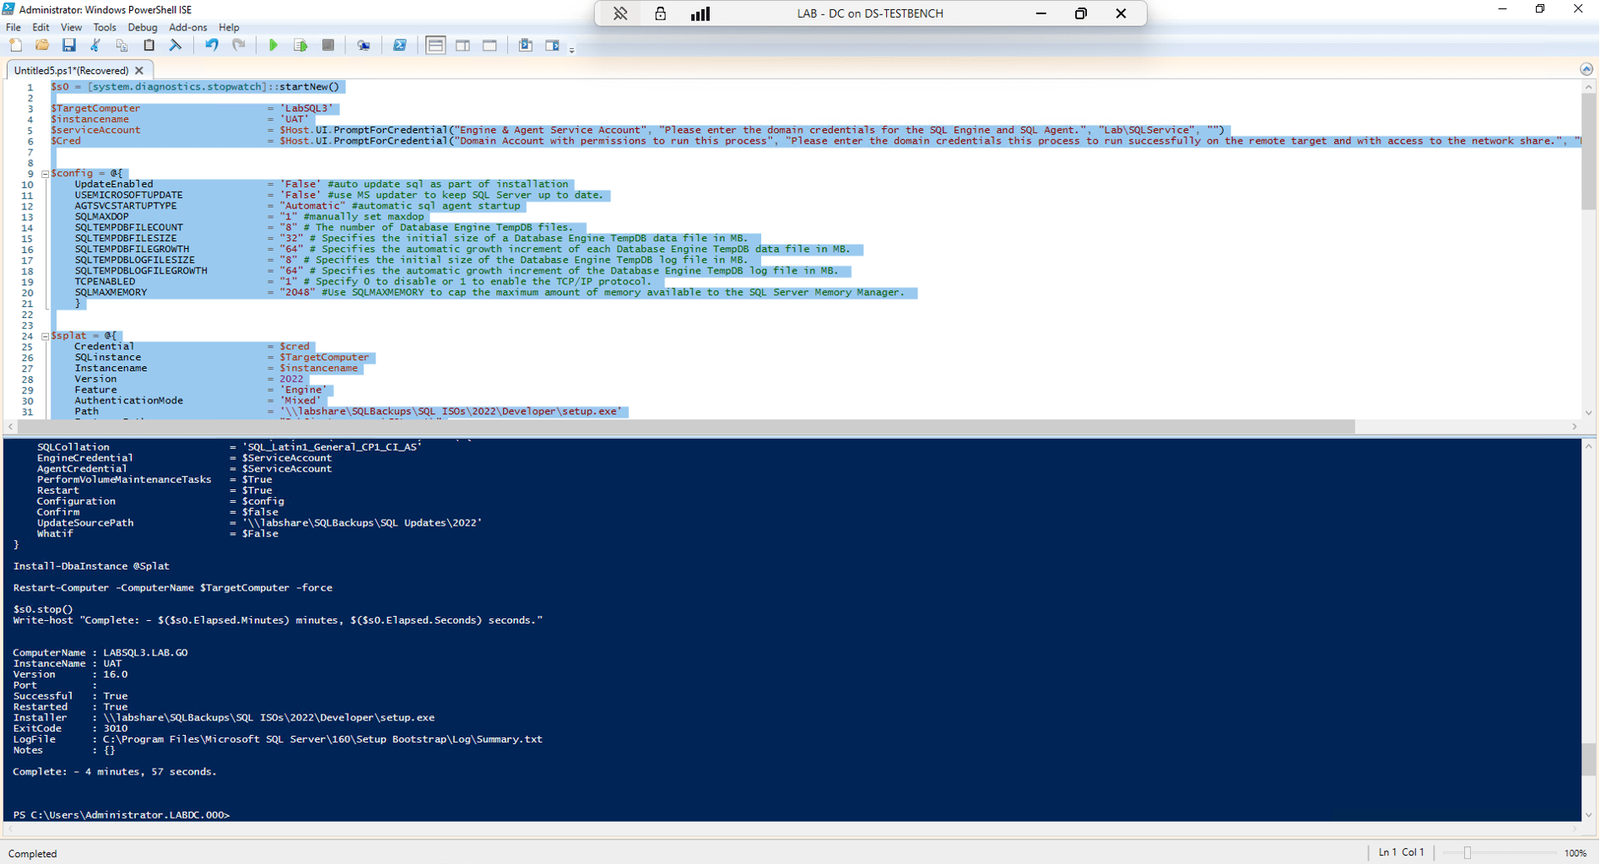Open the Edit menu

point(41,28)
